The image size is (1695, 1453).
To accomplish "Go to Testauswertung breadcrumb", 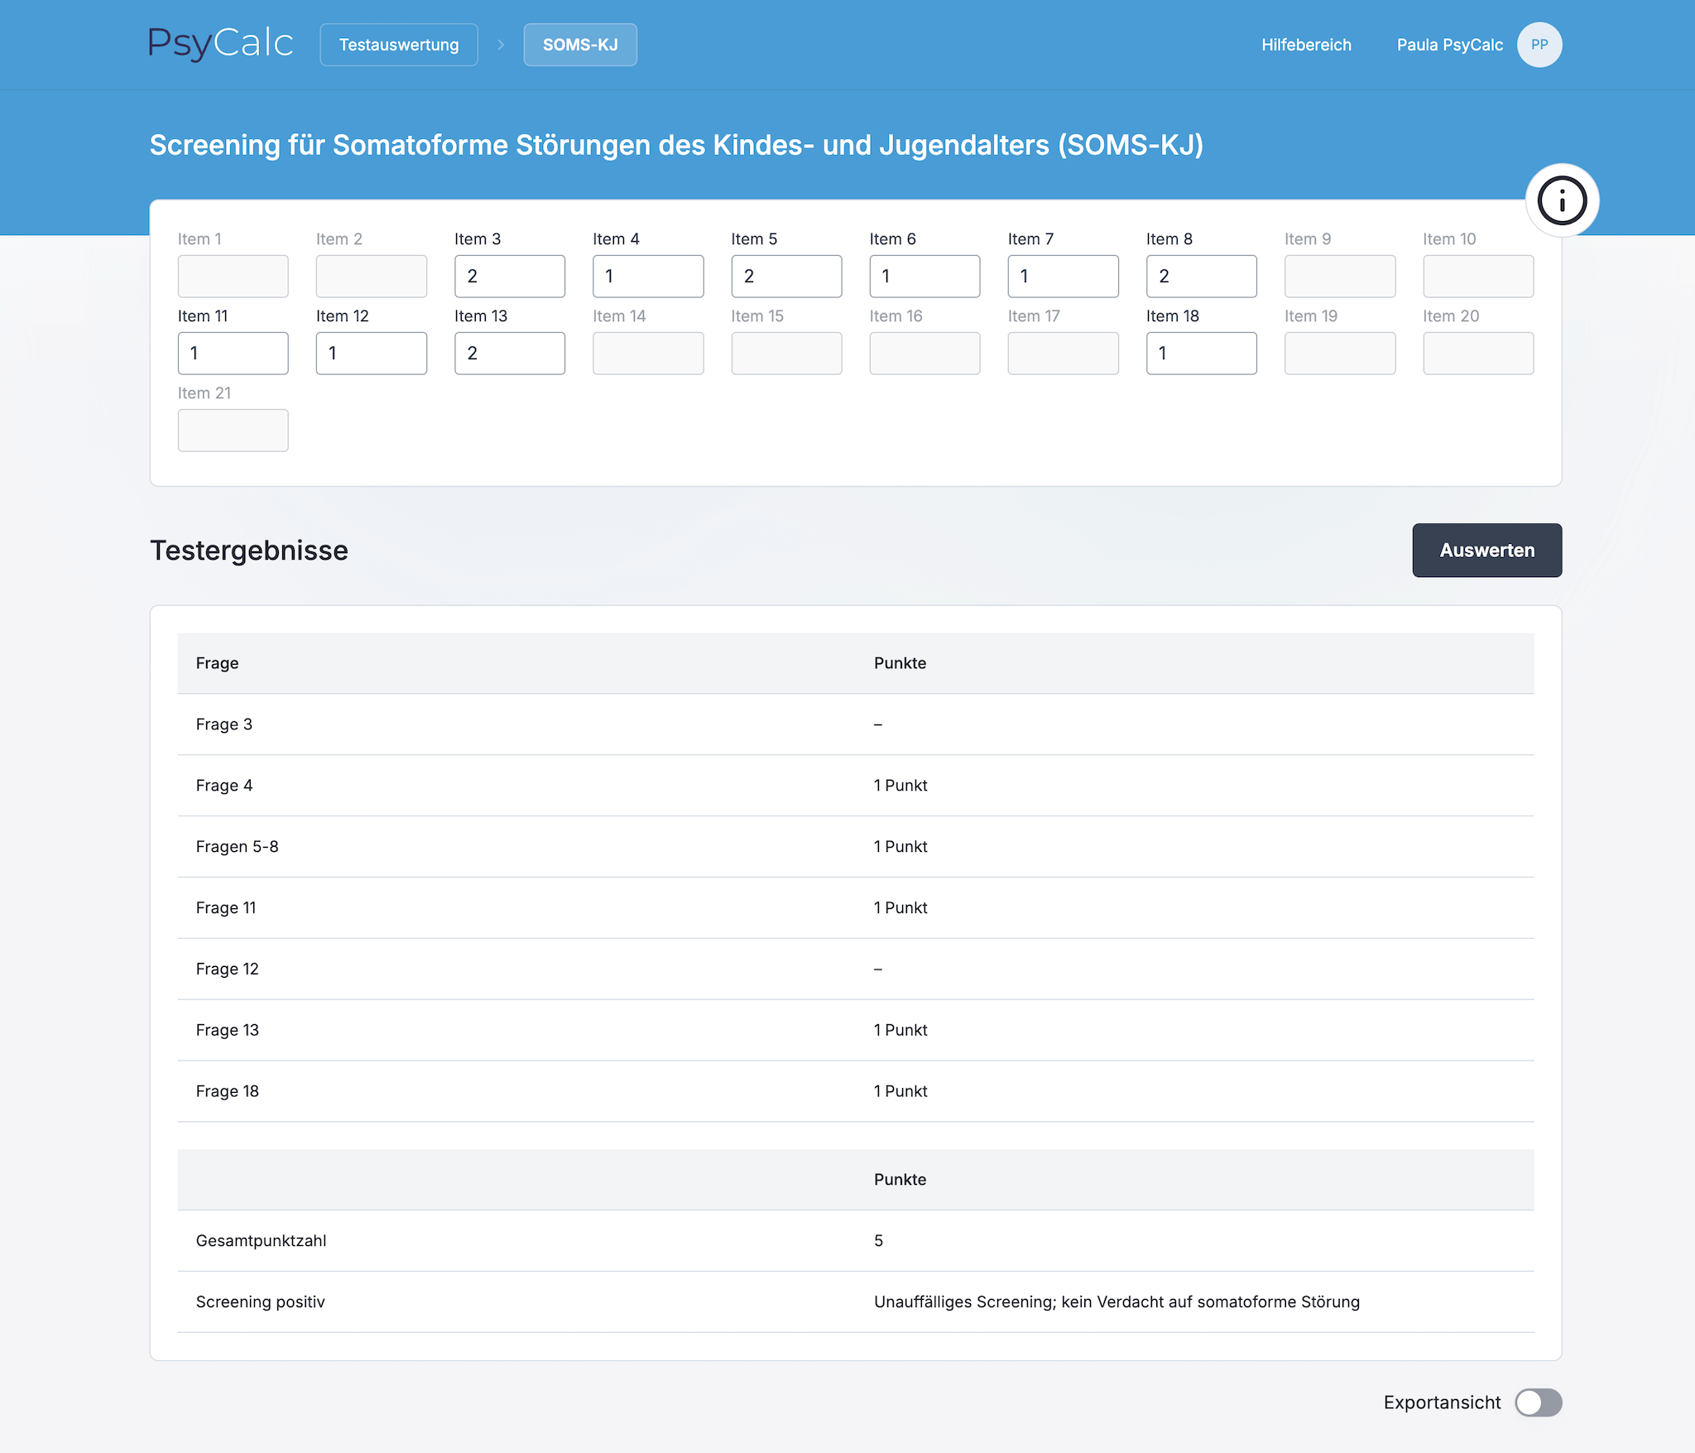I will coord(399,45).
